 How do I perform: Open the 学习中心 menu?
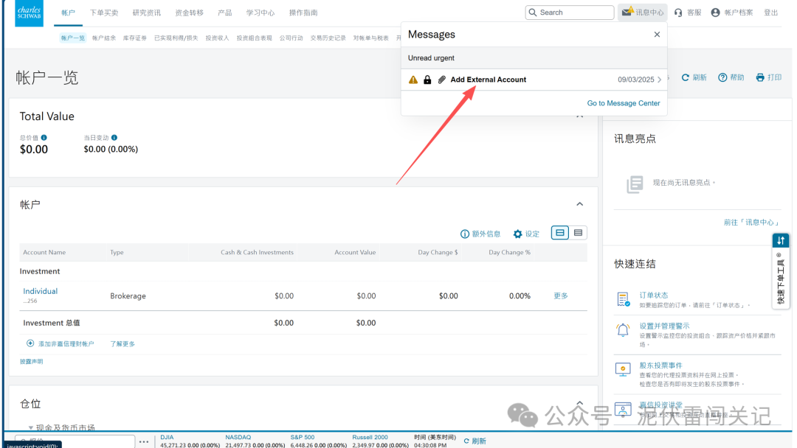(261, 13)
